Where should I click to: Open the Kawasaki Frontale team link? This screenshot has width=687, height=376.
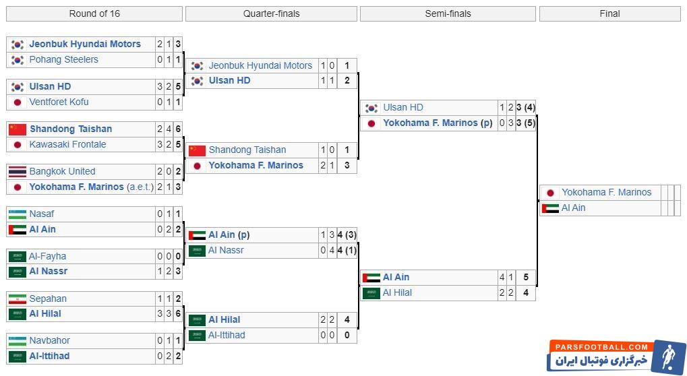(x=67, y=144)
